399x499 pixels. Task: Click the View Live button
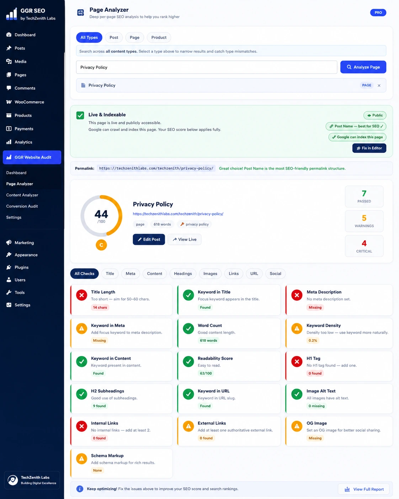185,240
